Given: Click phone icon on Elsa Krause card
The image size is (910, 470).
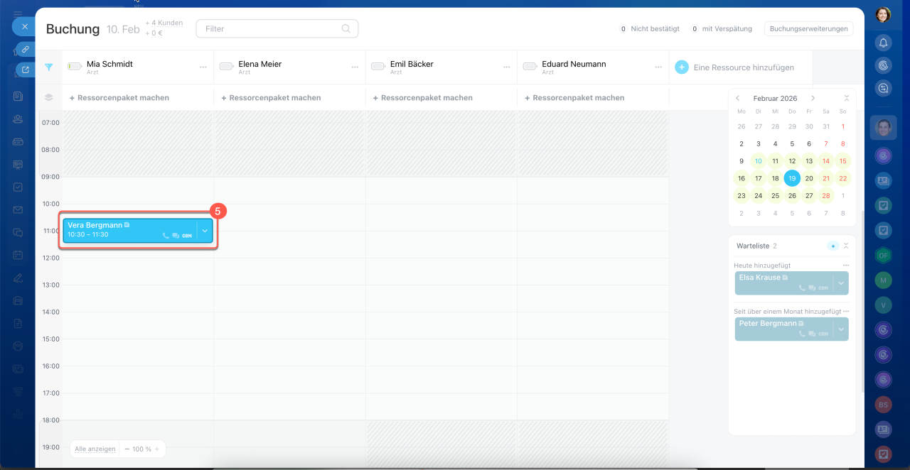Looking at the screenshot, I should [x=802, y=288].
